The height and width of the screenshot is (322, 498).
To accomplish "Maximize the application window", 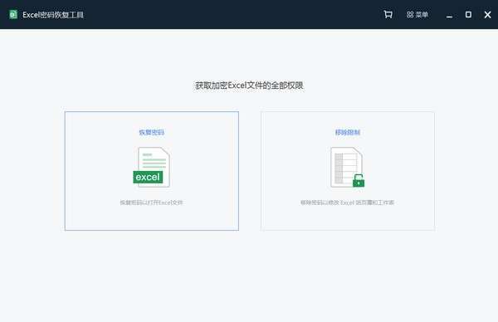I will pos(468,15).
